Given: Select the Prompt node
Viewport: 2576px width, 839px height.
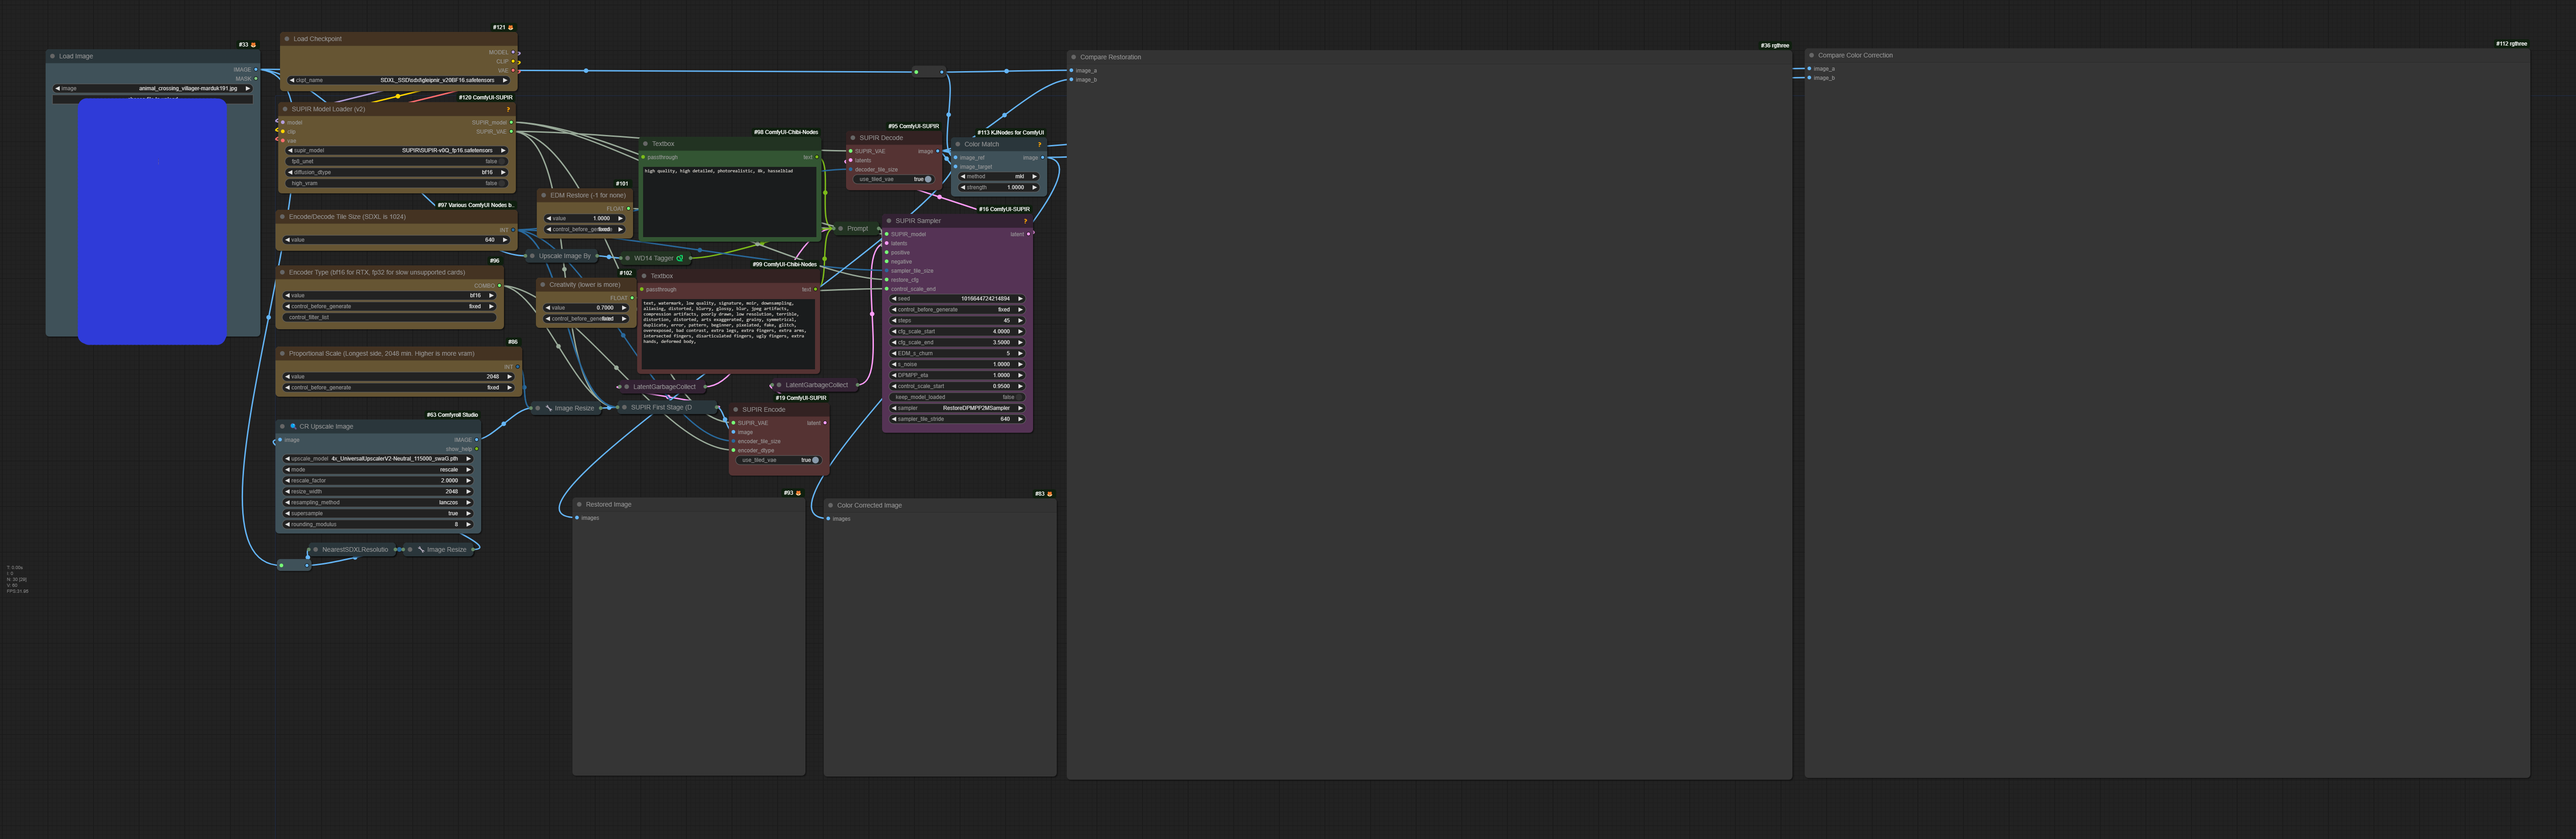Looking at the screenshot, I should point(856,228).
